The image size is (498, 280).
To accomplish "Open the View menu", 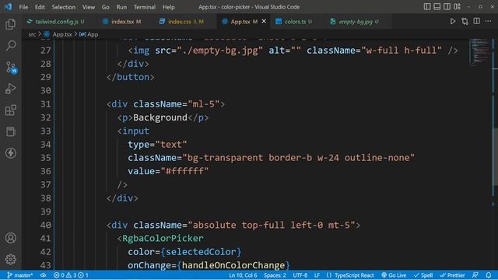I will [89, 7].
